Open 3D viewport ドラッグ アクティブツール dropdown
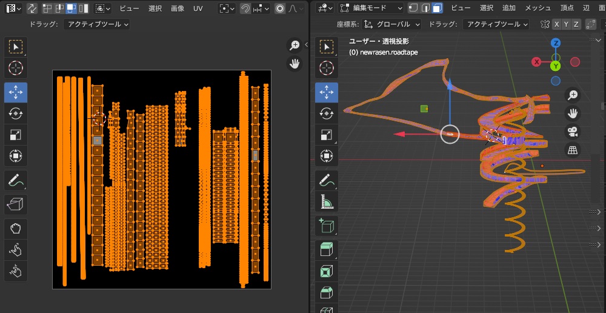 496,24
